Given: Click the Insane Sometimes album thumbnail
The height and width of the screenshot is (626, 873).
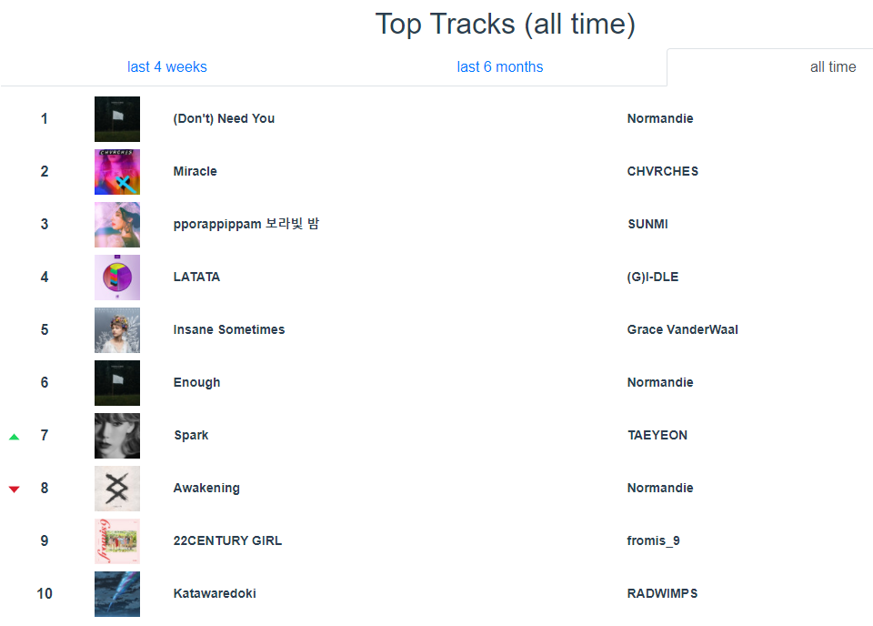Looking at the screenshot, I should [x=117, y=330].
